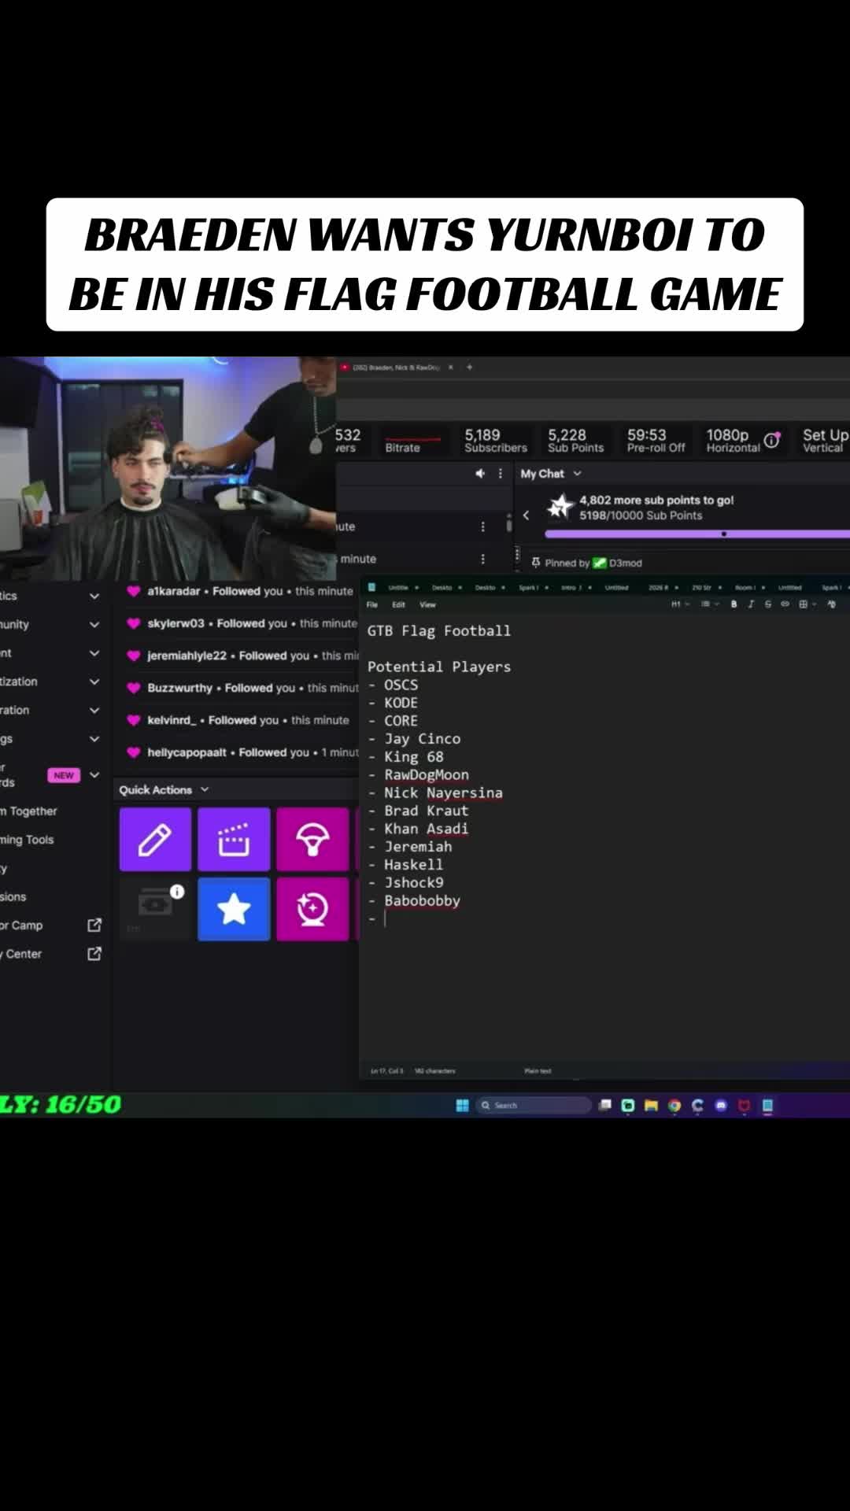Switch to the 'Intro' Notepad tab

click(x=571, y=587)
